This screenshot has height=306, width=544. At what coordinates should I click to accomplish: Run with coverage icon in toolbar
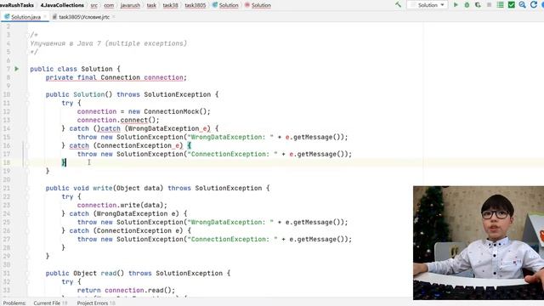(x=478, y=5)
